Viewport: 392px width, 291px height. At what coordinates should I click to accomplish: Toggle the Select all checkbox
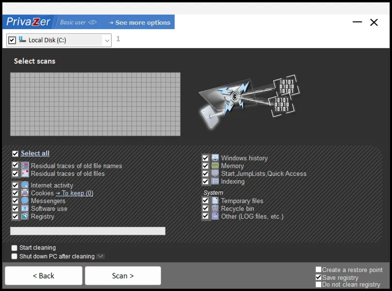pyautogui.click(x=15, y=153)
